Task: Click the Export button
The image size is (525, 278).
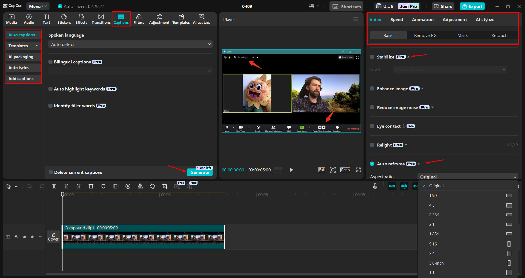Action: (x=472, y=6)
